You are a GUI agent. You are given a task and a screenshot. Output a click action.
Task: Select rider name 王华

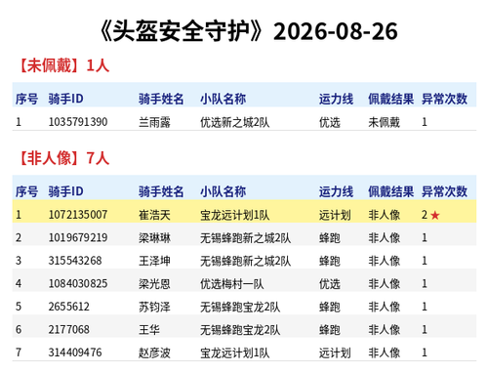[x=149, y=330]
